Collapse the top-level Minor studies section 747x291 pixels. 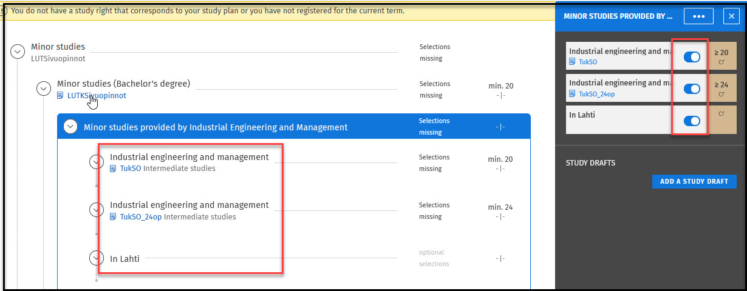(18, 52)
